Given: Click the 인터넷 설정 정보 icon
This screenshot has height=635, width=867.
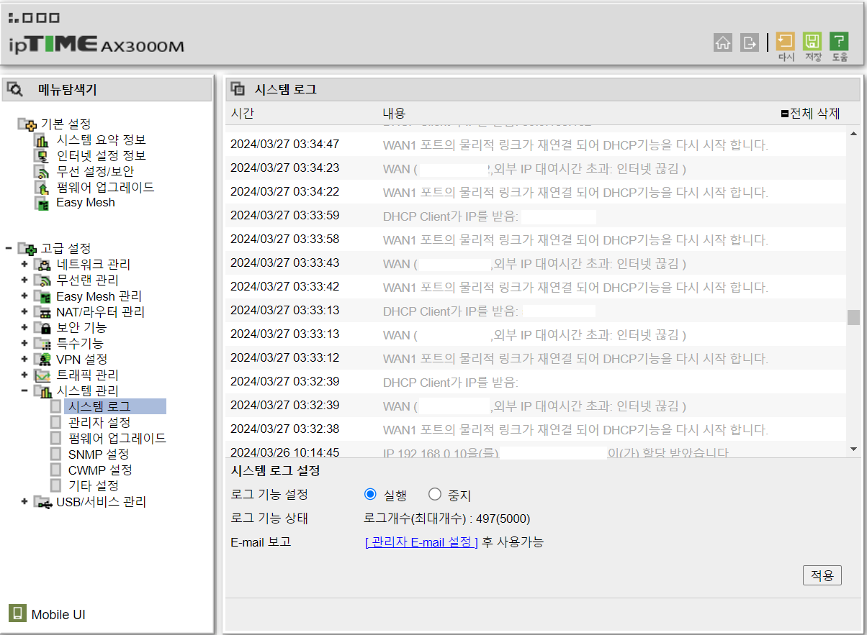Looking at the screenshot, I should 43,156.
